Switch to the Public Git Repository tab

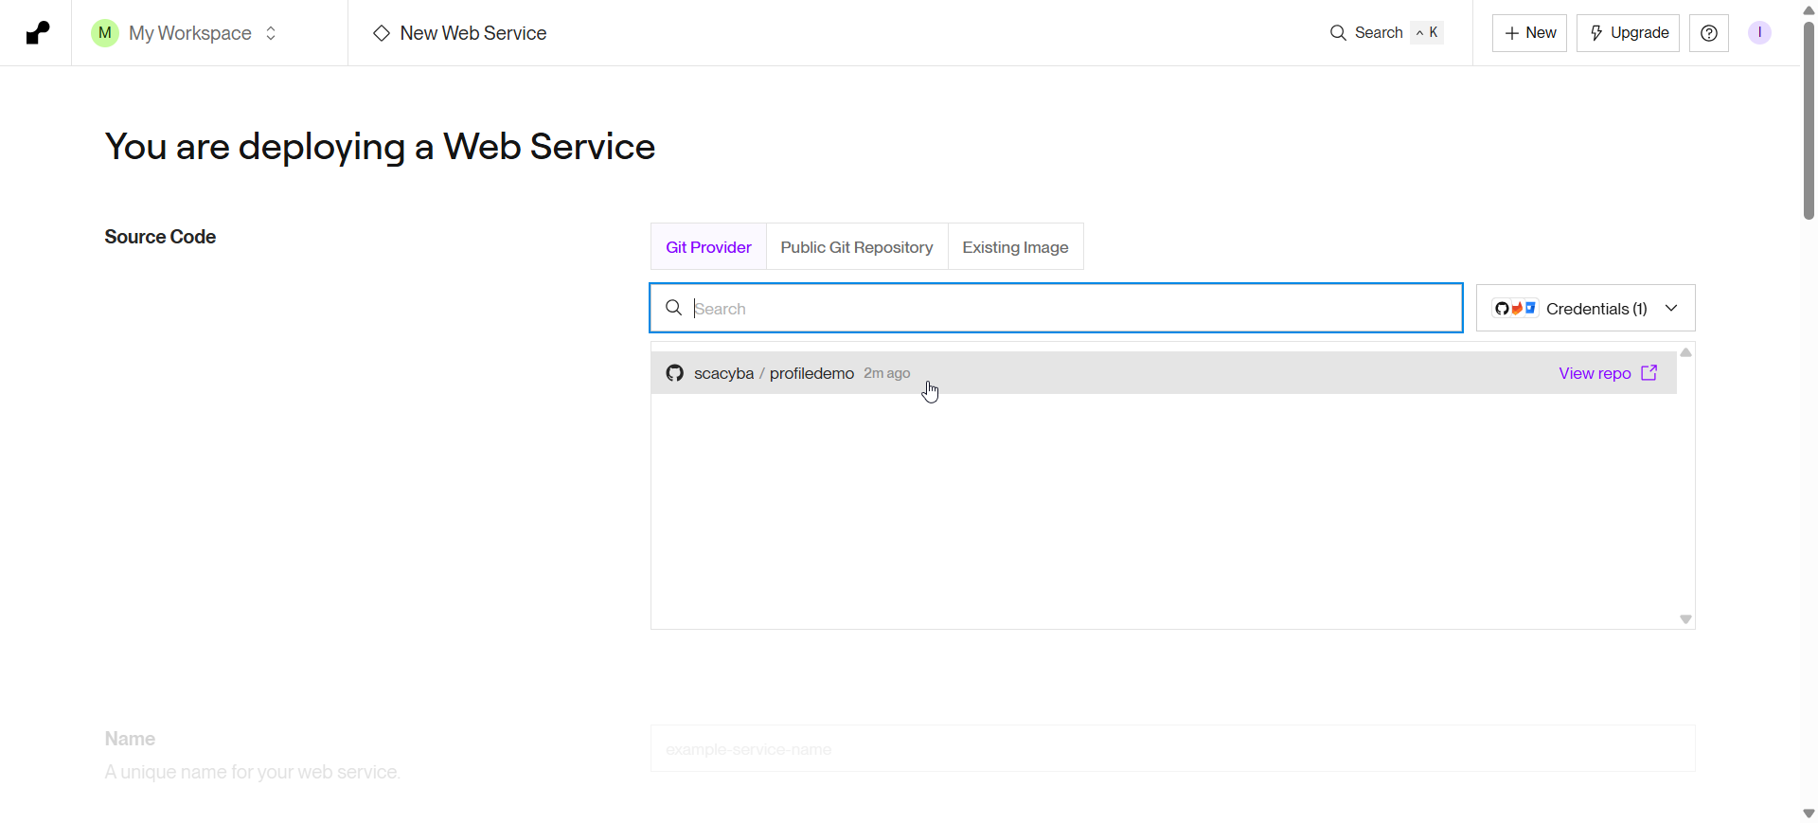tap(856, 247)
